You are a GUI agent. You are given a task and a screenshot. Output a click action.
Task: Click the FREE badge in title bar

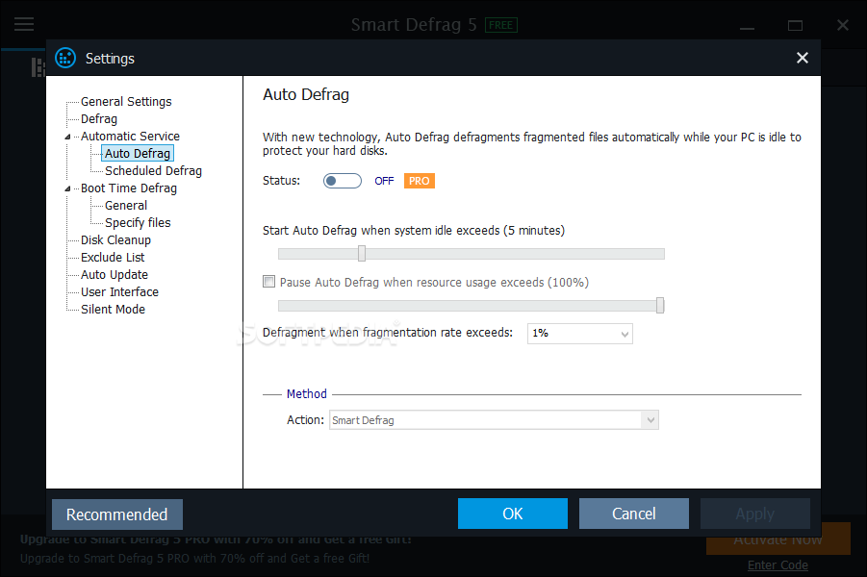501,25
